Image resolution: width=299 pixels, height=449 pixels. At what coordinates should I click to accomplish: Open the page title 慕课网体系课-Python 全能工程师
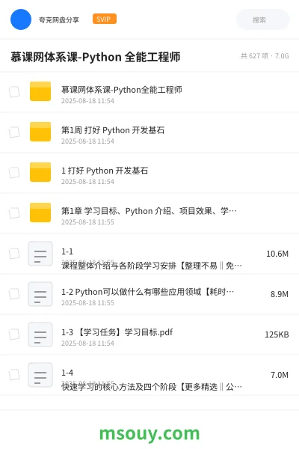pyautogui.click(x=96, y=57)
